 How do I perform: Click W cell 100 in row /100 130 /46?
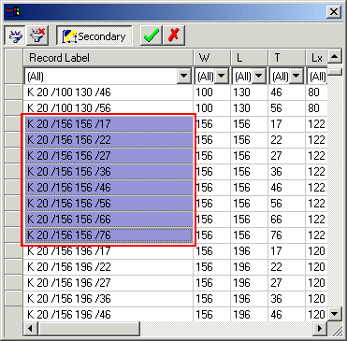point(211,92)
